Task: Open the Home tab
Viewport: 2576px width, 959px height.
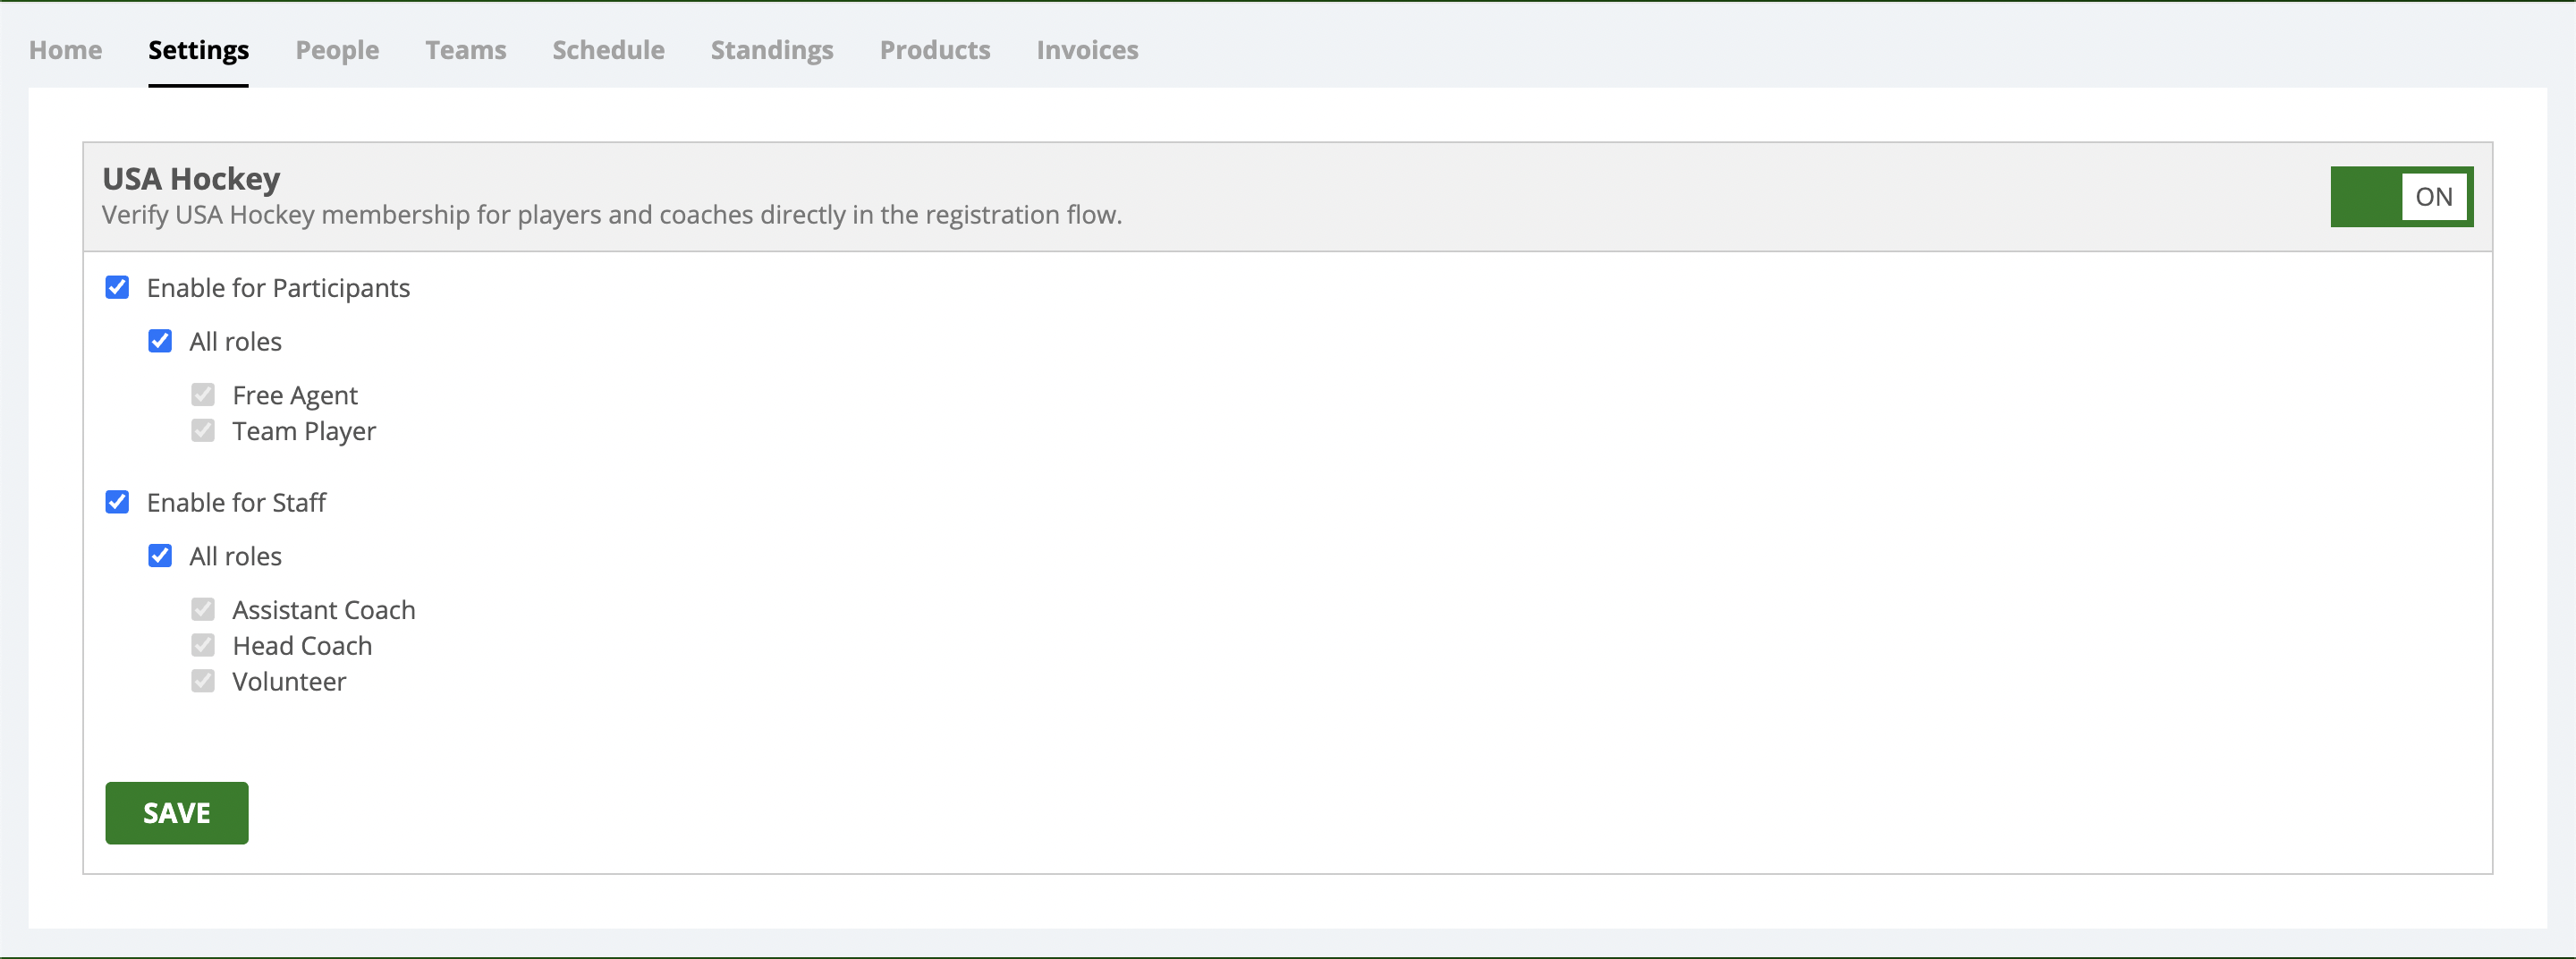Action: point(65,50)
